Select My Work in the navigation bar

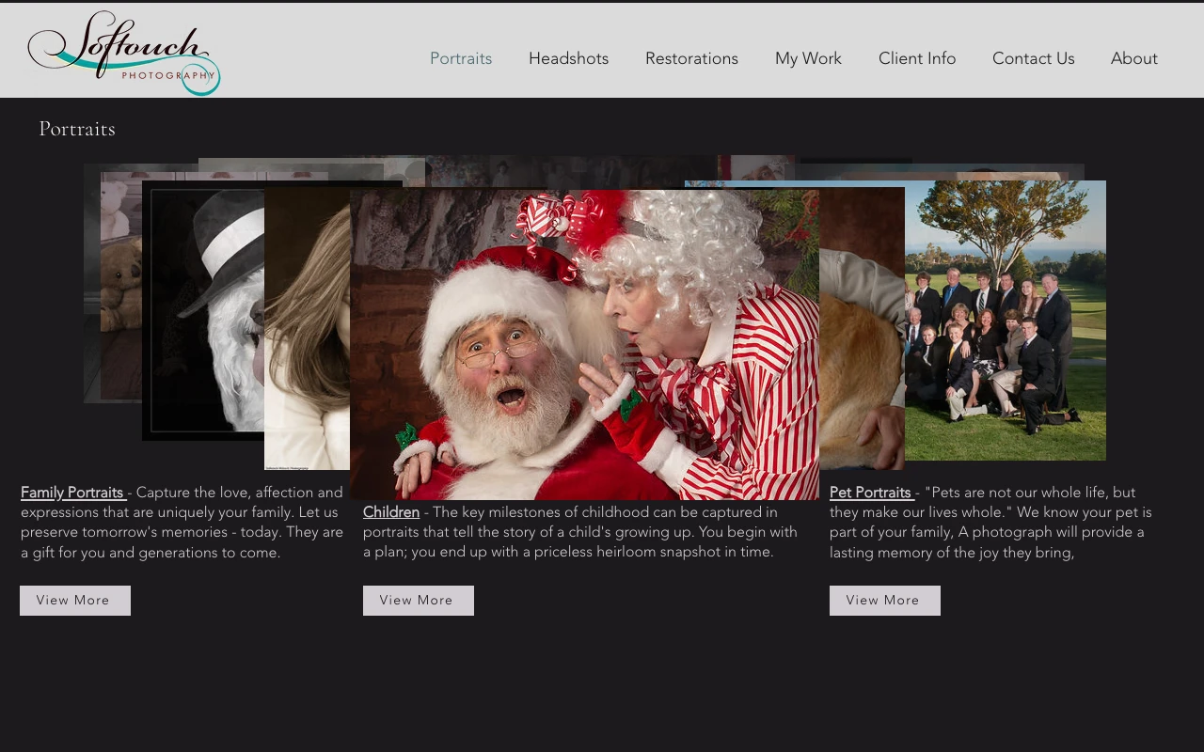point(808,58)
